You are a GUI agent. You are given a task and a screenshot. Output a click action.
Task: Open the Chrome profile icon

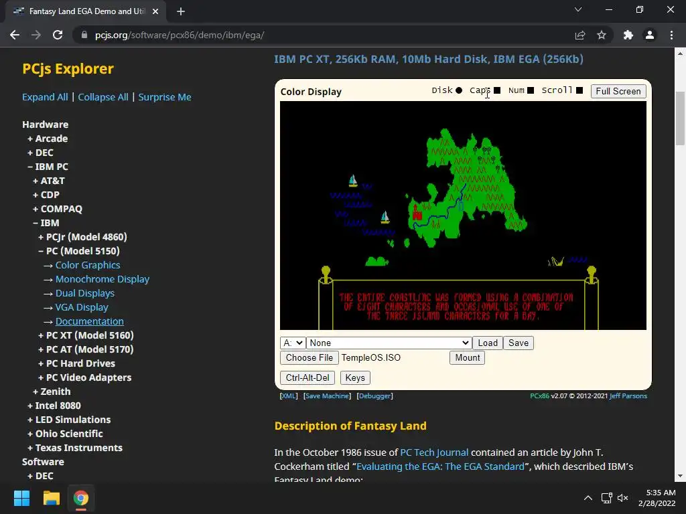pos(650,35)
